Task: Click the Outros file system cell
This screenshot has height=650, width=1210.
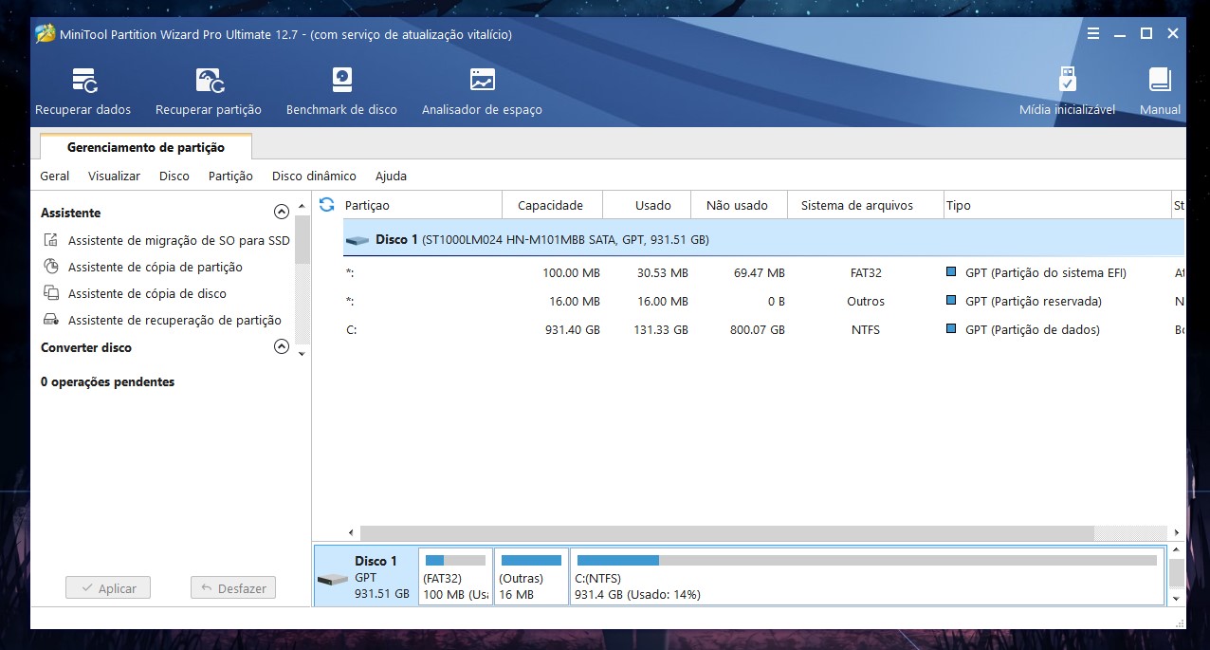Action: coord(866,302)
